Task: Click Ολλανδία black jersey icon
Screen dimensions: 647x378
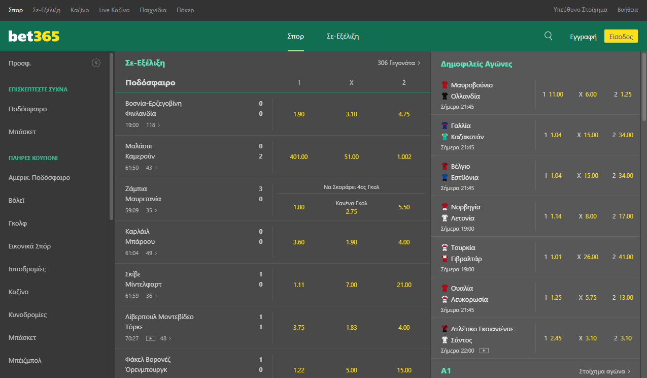Action: (x=445, y=96)
